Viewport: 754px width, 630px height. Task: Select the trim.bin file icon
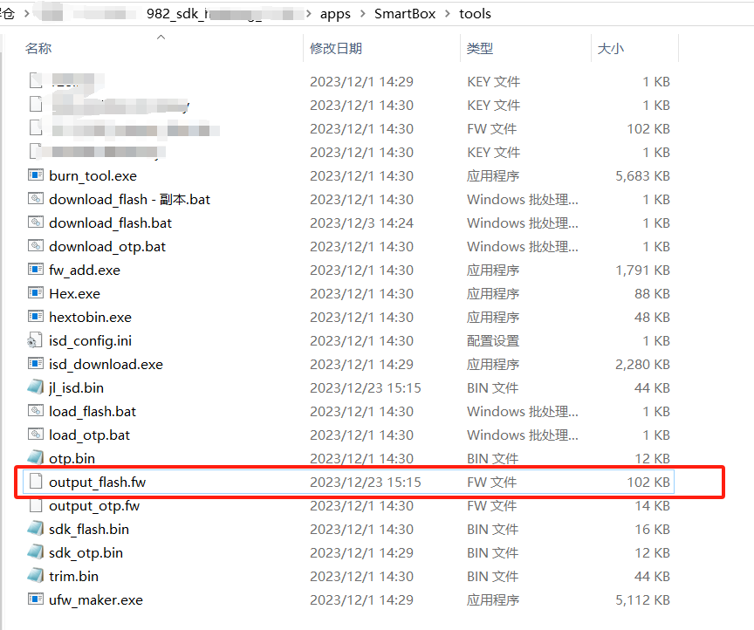36,575
